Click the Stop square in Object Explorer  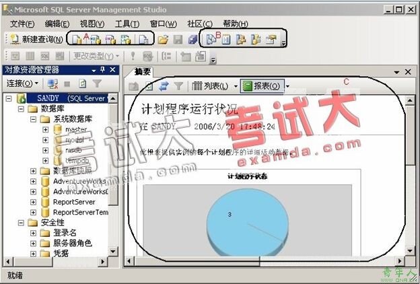[x=67, y=84]
